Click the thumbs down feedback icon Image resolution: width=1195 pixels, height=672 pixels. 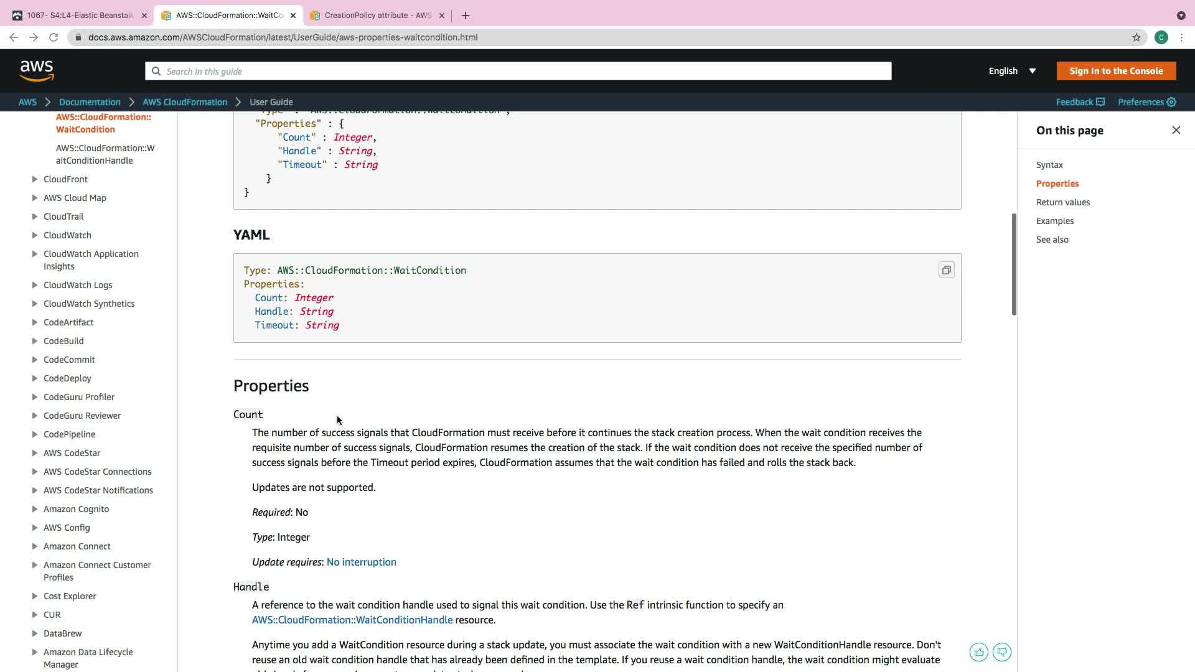coord(1001,652)
